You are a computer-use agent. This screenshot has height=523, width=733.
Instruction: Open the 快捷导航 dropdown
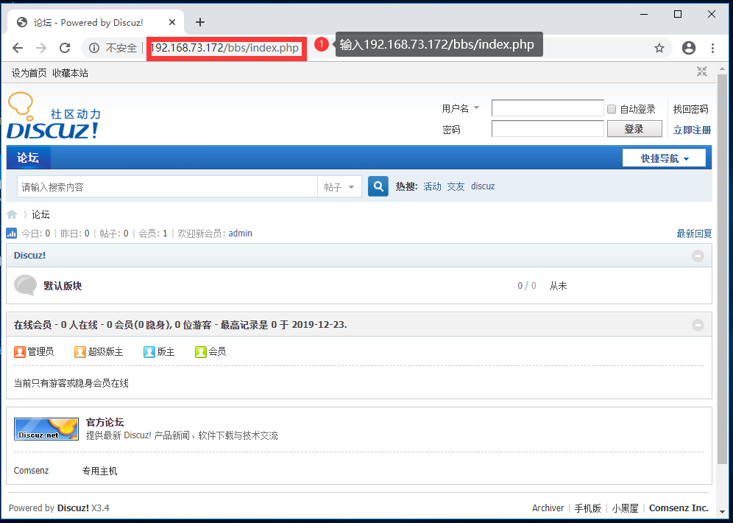664,158
